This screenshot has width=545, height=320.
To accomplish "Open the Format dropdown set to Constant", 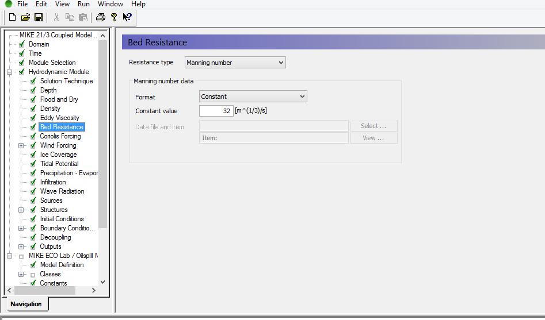I will (x=253, y=97).
